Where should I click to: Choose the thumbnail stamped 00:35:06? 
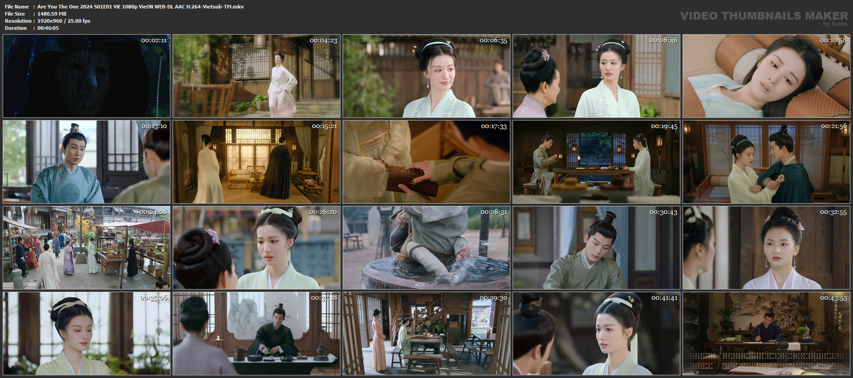point(86,334)
